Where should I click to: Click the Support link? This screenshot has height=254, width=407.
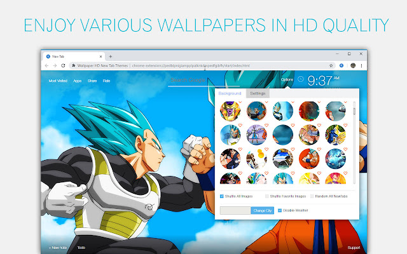coord(354,248)
